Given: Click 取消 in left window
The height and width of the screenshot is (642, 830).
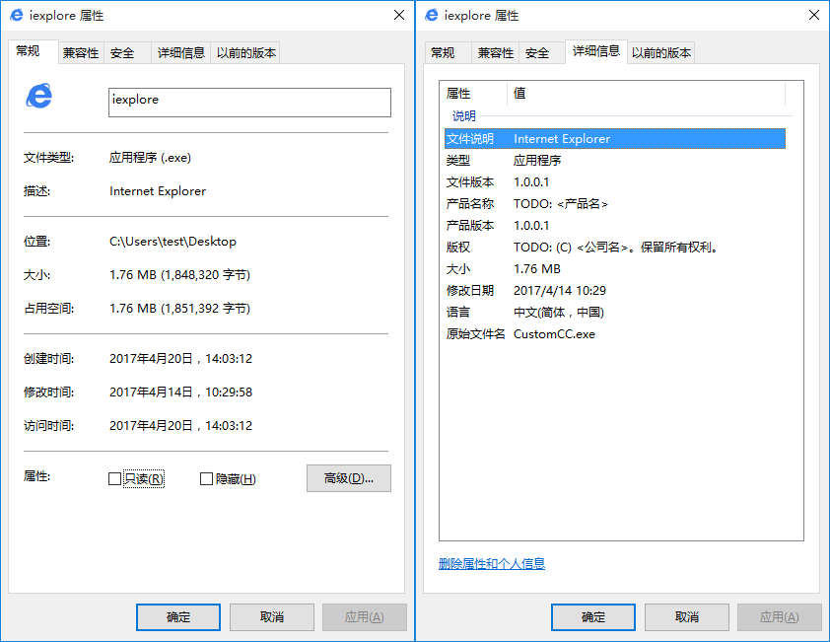Looking at the screenshot, I should tap(271, 617).
